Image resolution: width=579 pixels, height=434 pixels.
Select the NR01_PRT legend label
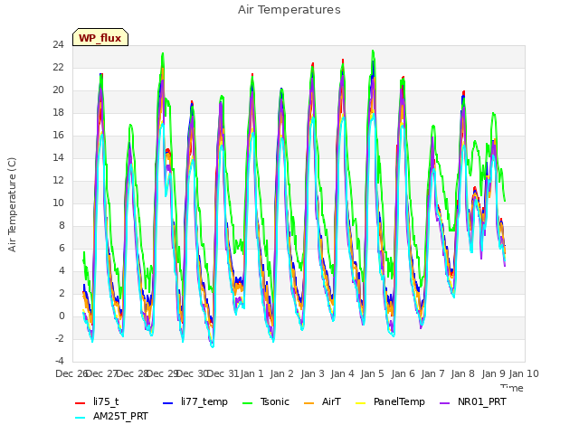[x=482, y=401]
